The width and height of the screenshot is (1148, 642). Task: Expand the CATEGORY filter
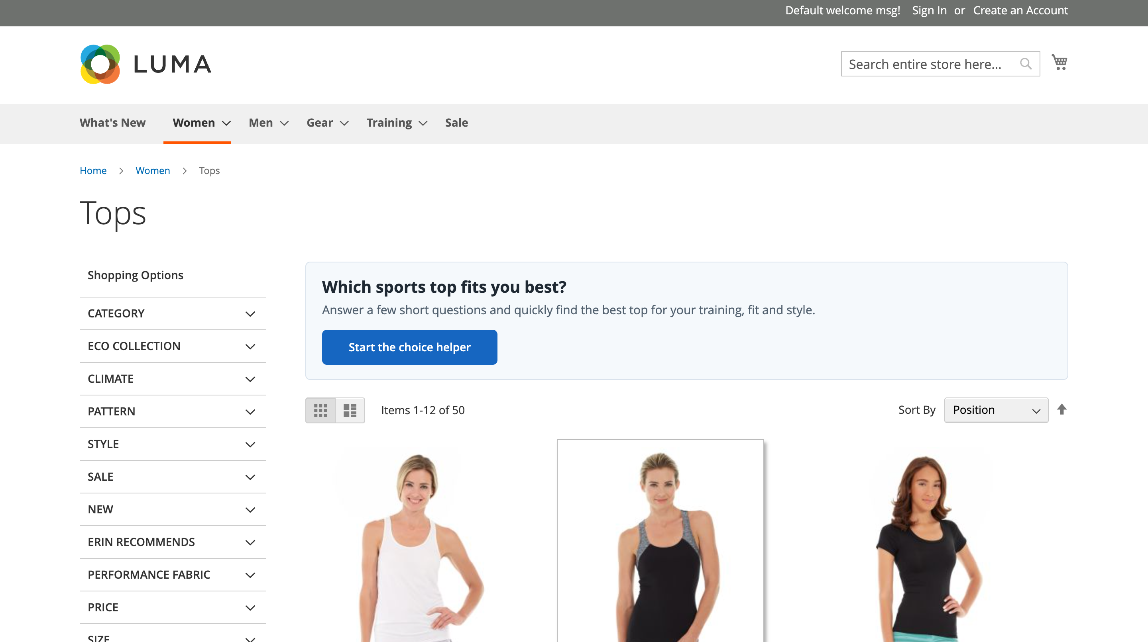[x=173, y=313]
